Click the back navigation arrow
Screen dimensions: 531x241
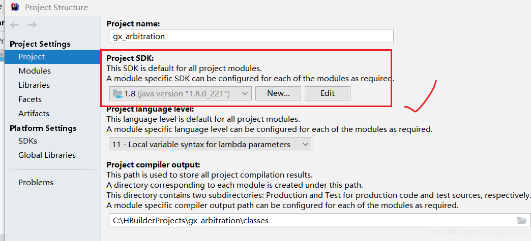coord(15,25)
